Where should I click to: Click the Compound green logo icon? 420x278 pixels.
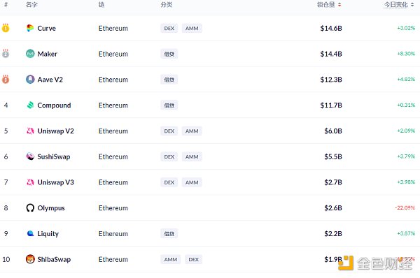[30, 105]
